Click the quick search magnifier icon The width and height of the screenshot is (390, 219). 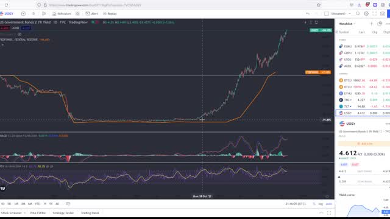358,13
